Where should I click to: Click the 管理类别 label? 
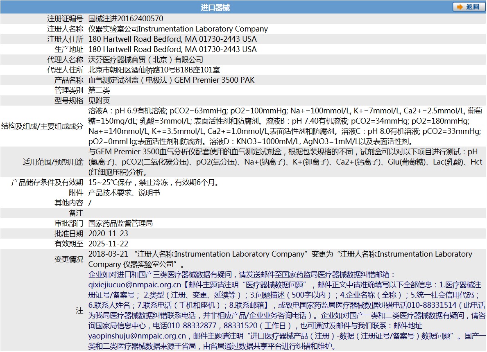click(69, 90)
